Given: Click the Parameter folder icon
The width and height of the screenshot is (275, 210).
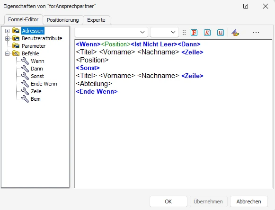Looking at the screenshot, I should [x=16, y=46].
